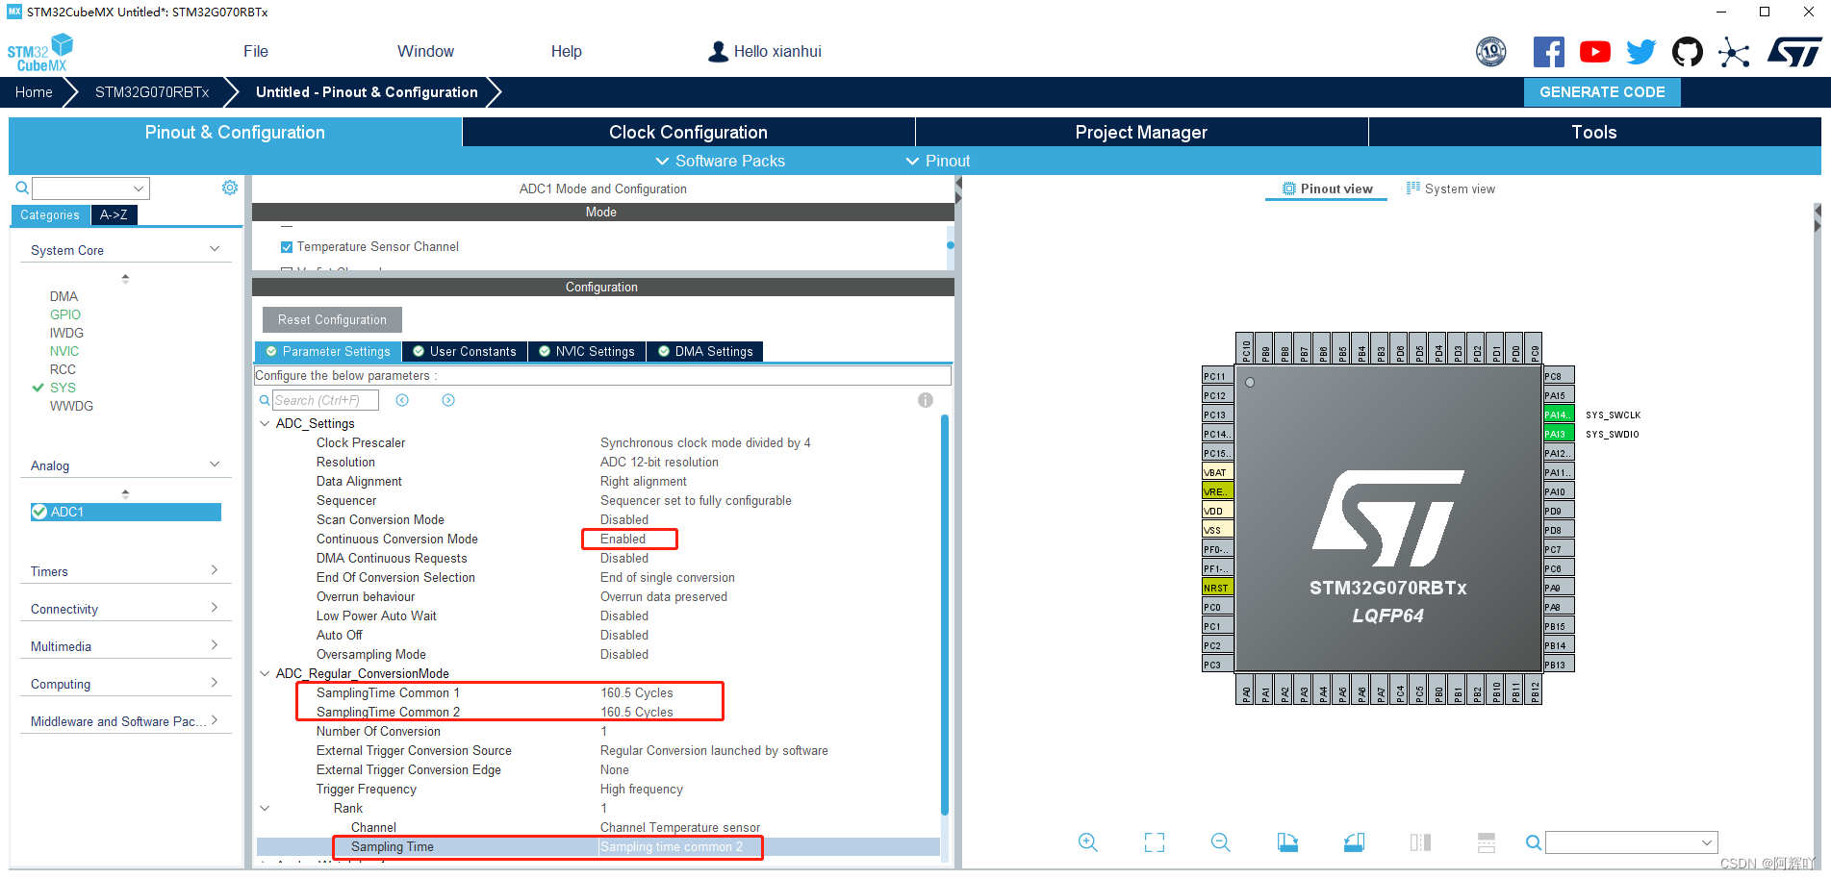1831x879 pixels.
Task: Switch to Project Manager tab
Action: [x=1141, y=132]
